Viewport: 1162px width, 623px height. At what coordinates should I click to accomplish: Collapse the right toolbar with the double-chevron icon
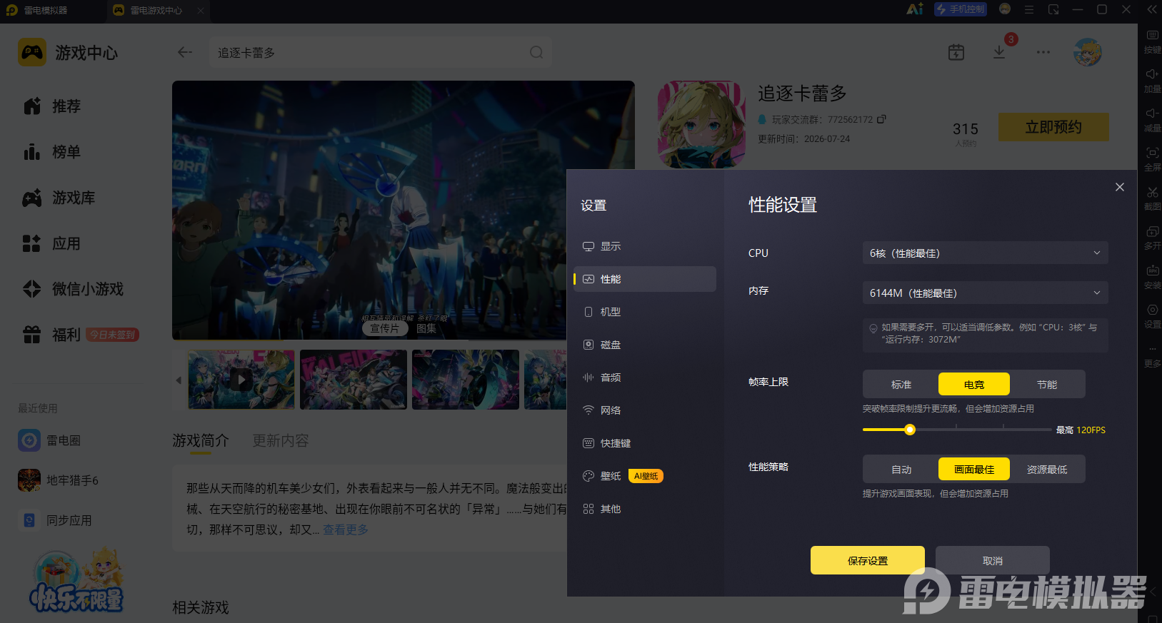click(x=1152, y=9)
